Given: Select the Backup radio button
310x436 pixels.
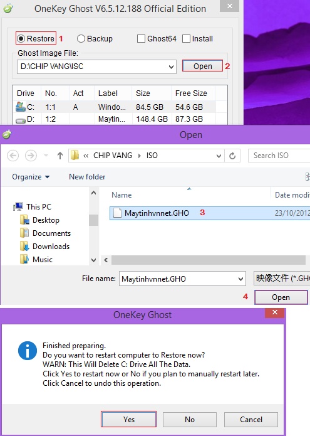Looking at the screenshot, I should [81, 38].
